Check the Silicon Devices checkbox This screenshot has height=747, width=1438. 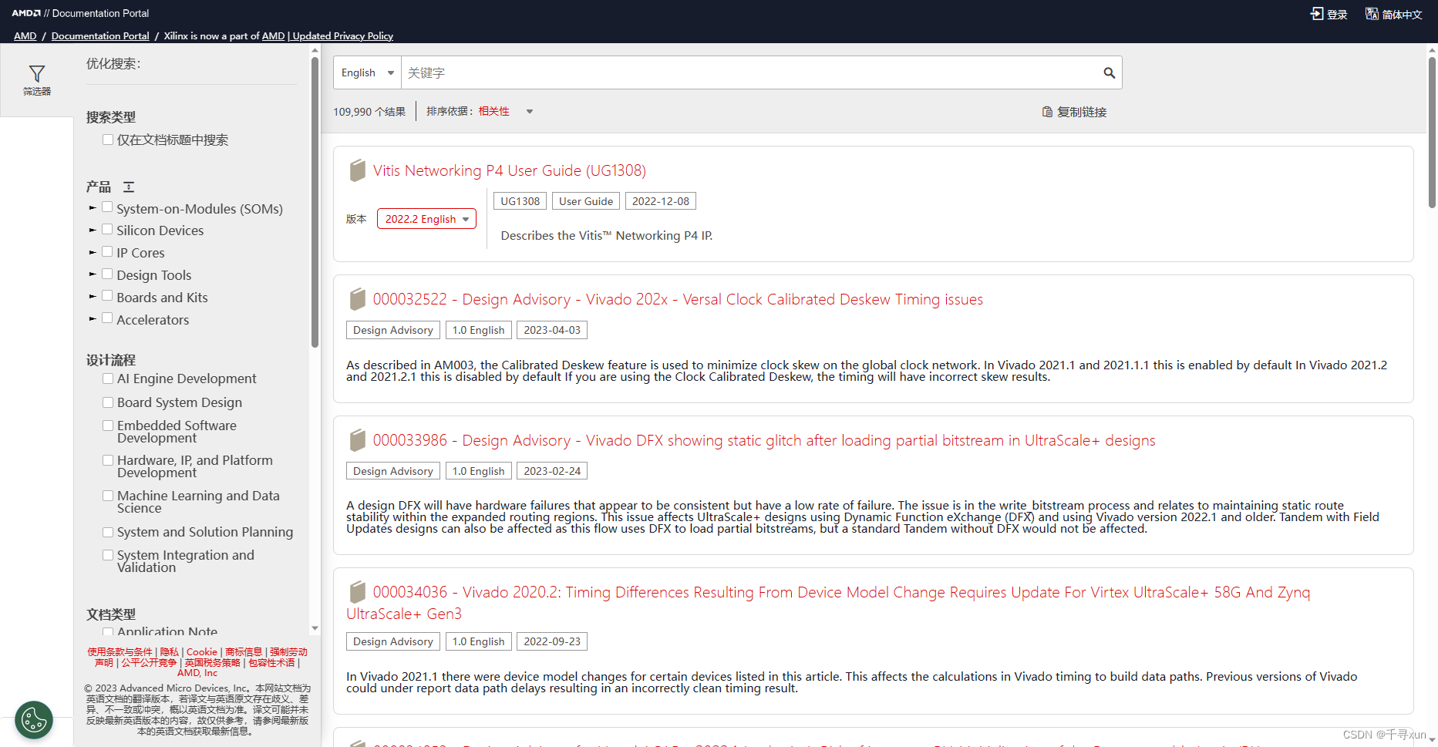[x=107, y=229]
